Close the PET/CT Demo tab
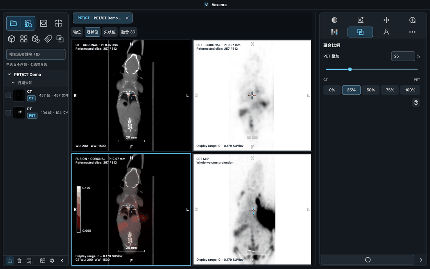This screenshot has height=269, width=430. pos(127,18)
